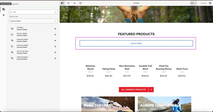Screen dimensions: 213x112
Task: Open the Always Comfortable banner
Action: [x=164, y=104]
